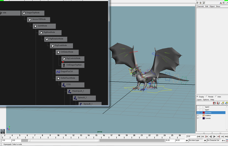Screen dimensions: 228x146
Task: Select the CtrlDragonTopNod node
Action: pyautogui.click(x=73, y=65)
